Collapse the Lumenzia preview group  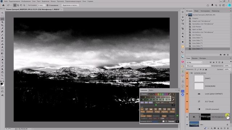tap(190, 73)
